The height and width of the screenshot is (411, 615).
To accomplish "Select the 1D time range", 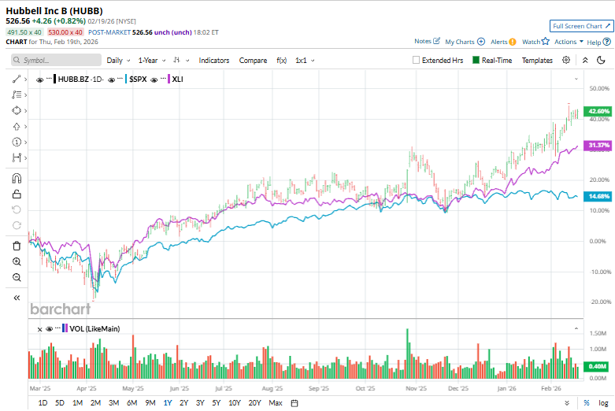I will (x=43, y=403).
